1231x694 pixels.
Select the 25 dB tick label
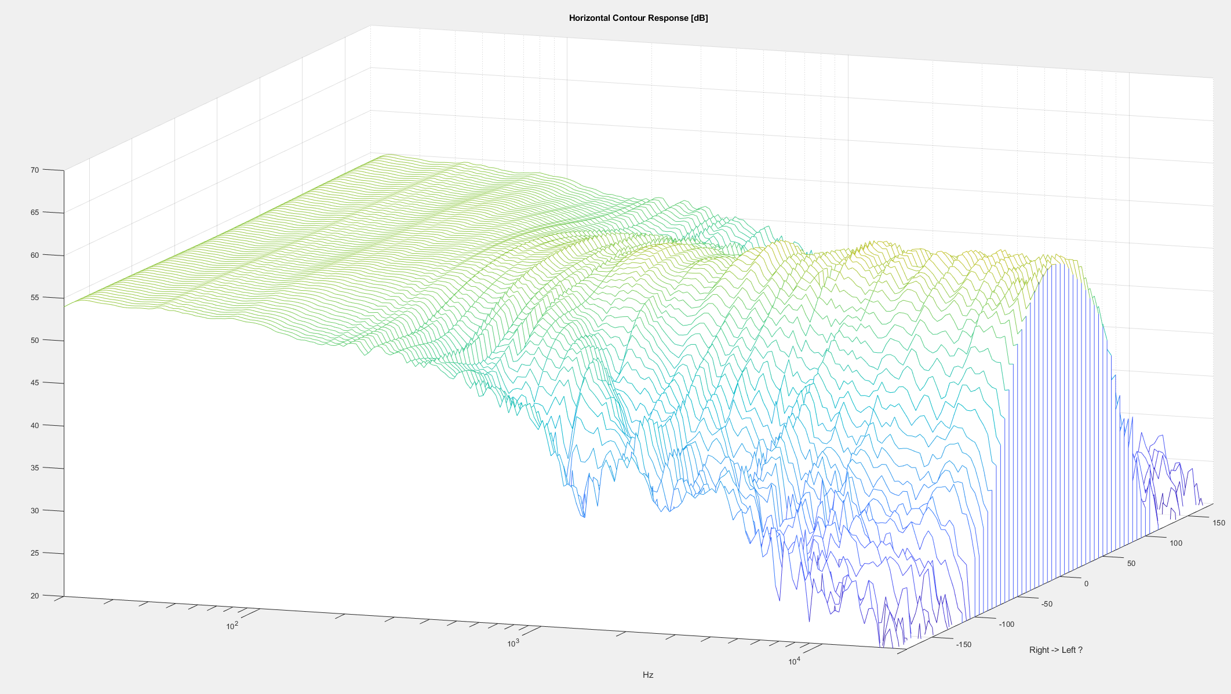(x=35, y=553)
